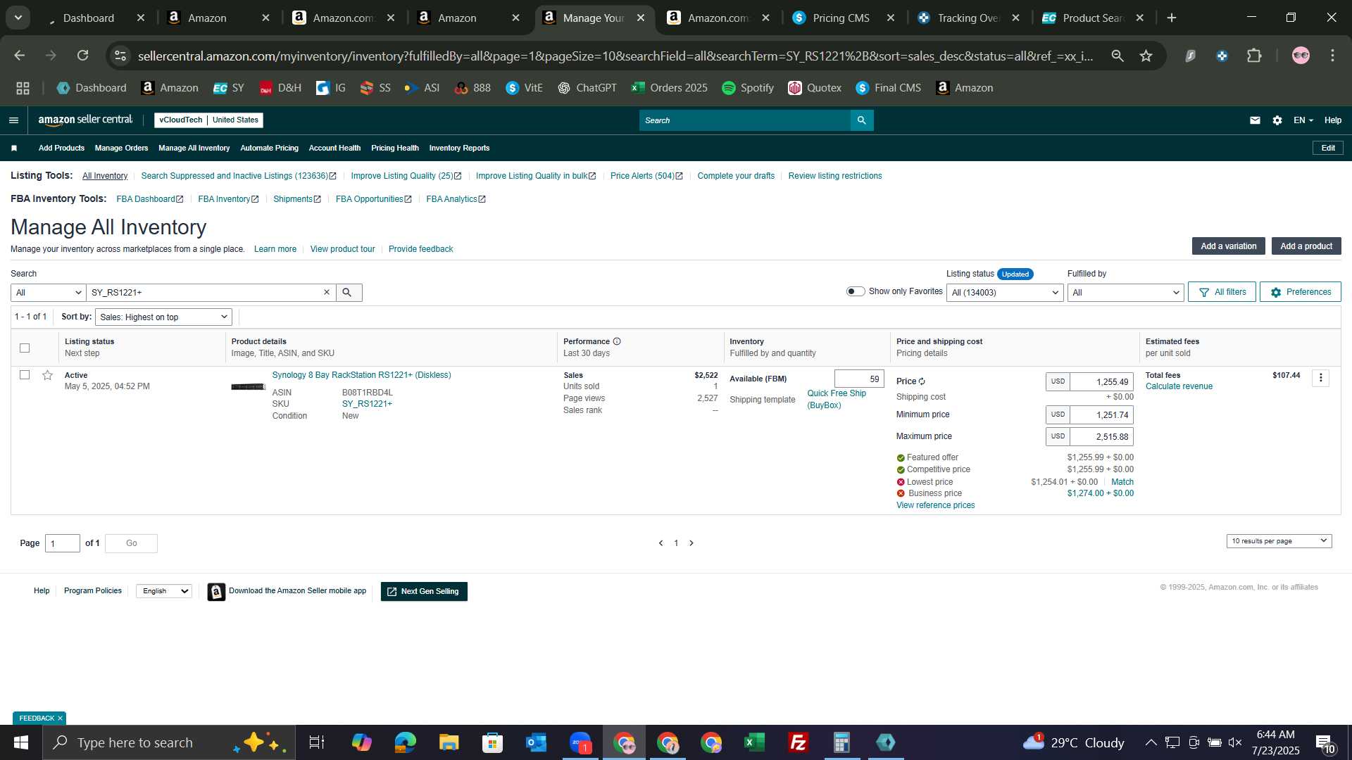Open the Manage Orders menu item
Screen dimensions: 1352x760
tap(121, 148)
